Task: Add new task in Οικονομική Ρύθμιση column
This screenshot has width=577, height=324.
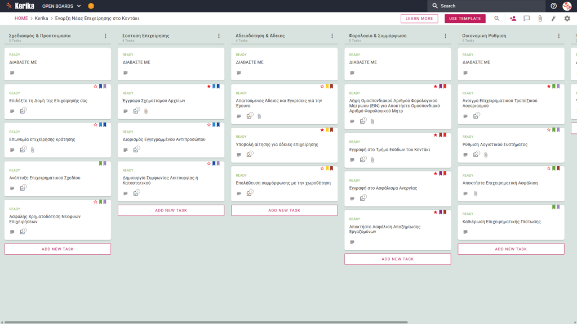Action: point(511,249)
